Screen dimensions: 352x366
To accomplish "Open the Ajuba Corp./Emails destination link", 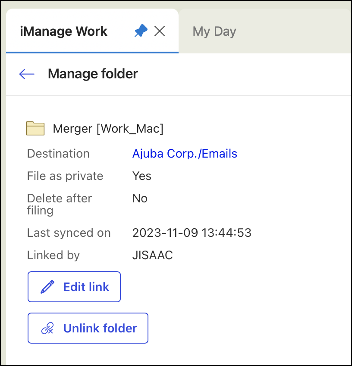I will click(185, 154).
